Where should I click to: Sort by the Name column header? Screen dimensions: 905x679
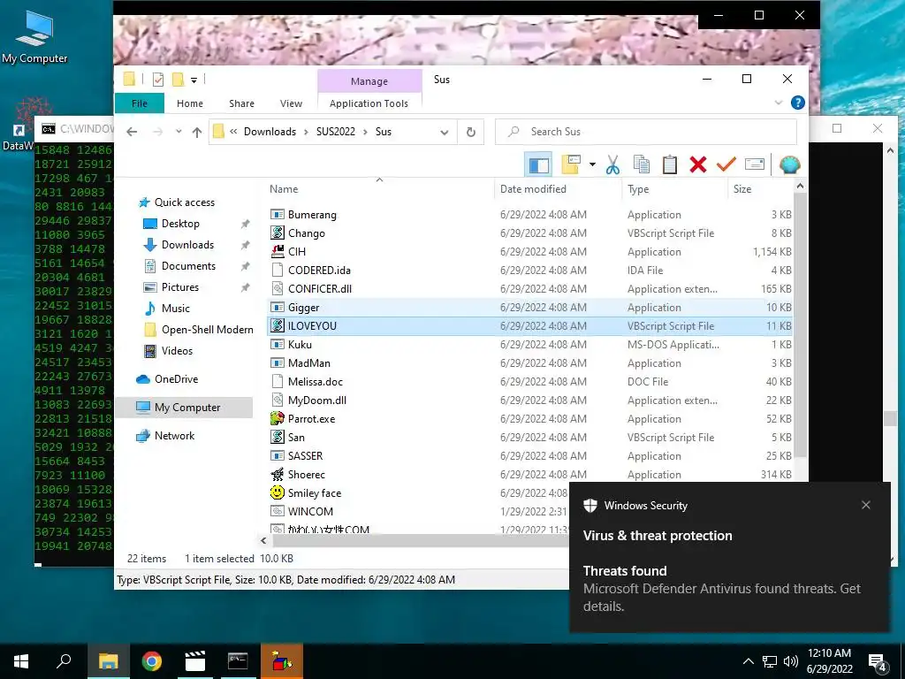379,189
